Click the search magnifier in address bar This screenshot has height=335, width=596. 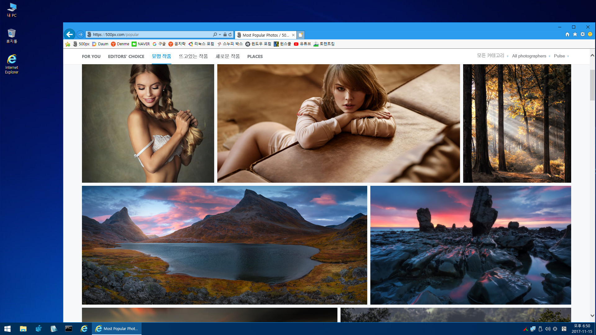215,34
